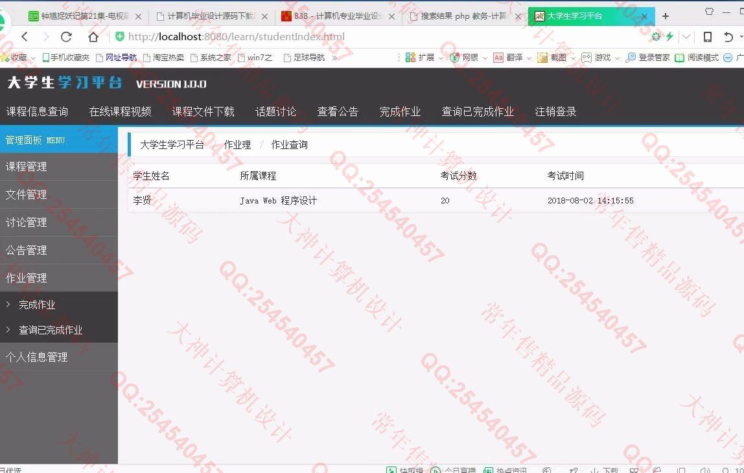This screenshot has height=473, width=744.
Task: Open 公告管理 in the sidebar
Action: 59,250
